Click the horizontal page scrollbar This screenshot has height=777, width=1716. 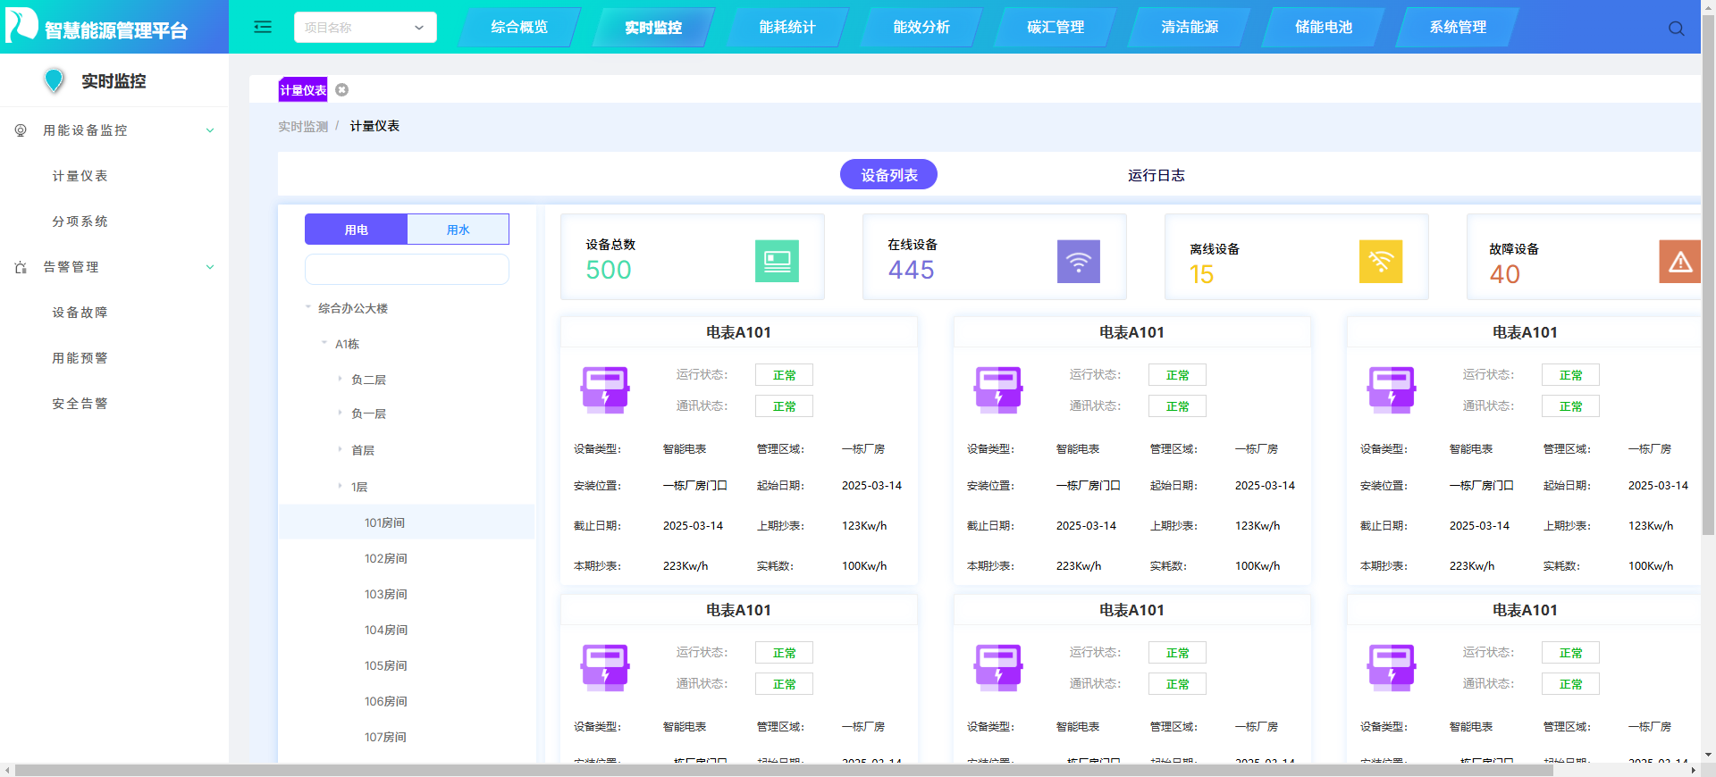click(x=784, y=770)
